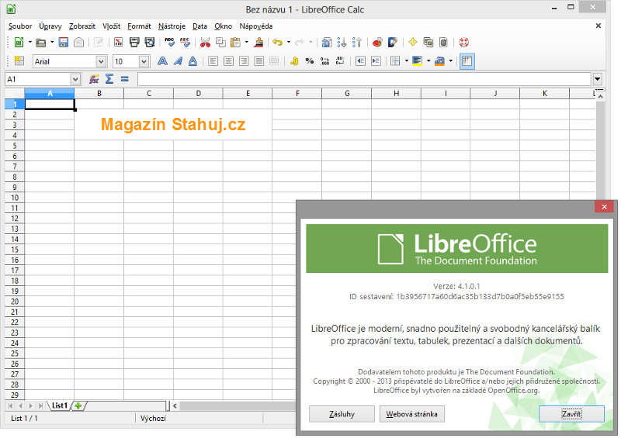Open the Nástroje menu

click(172, 26)
